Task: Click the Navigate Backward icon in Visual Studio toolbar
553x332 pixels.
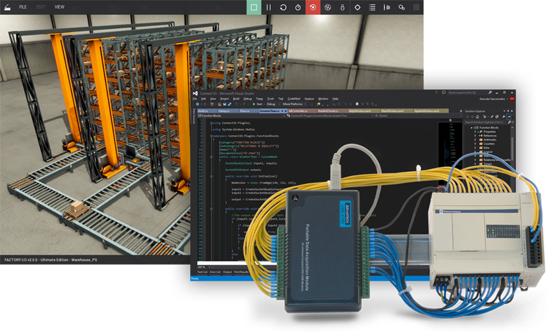Action: 198,104
